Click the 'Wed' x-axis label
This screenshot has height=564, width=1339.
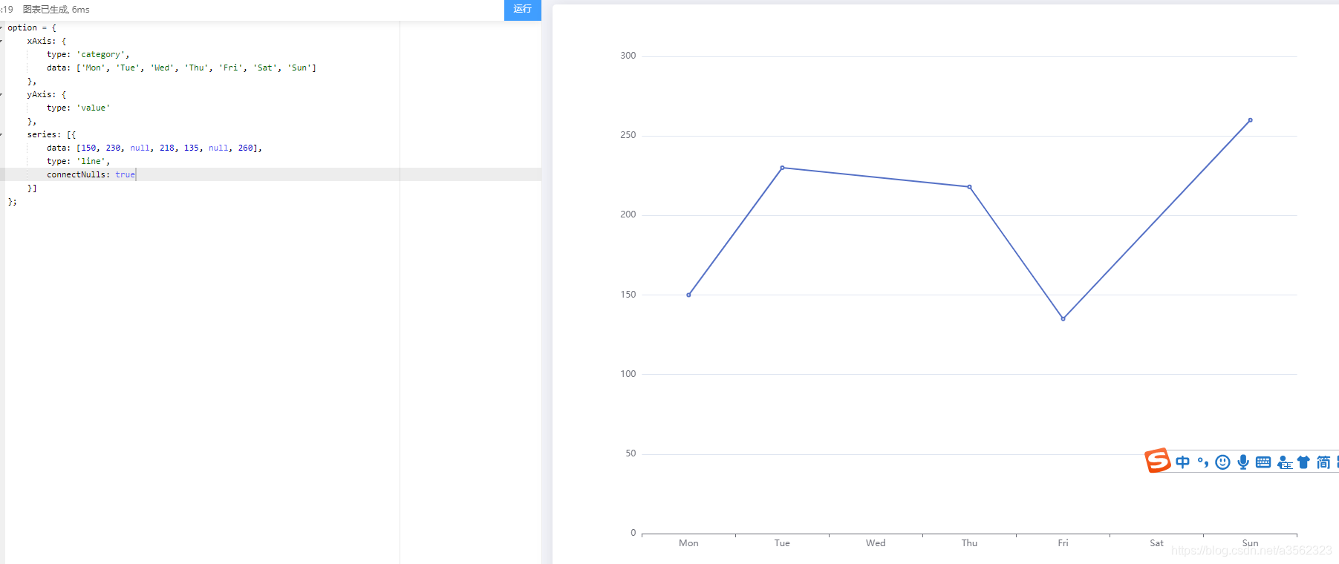tap(876, 543)
